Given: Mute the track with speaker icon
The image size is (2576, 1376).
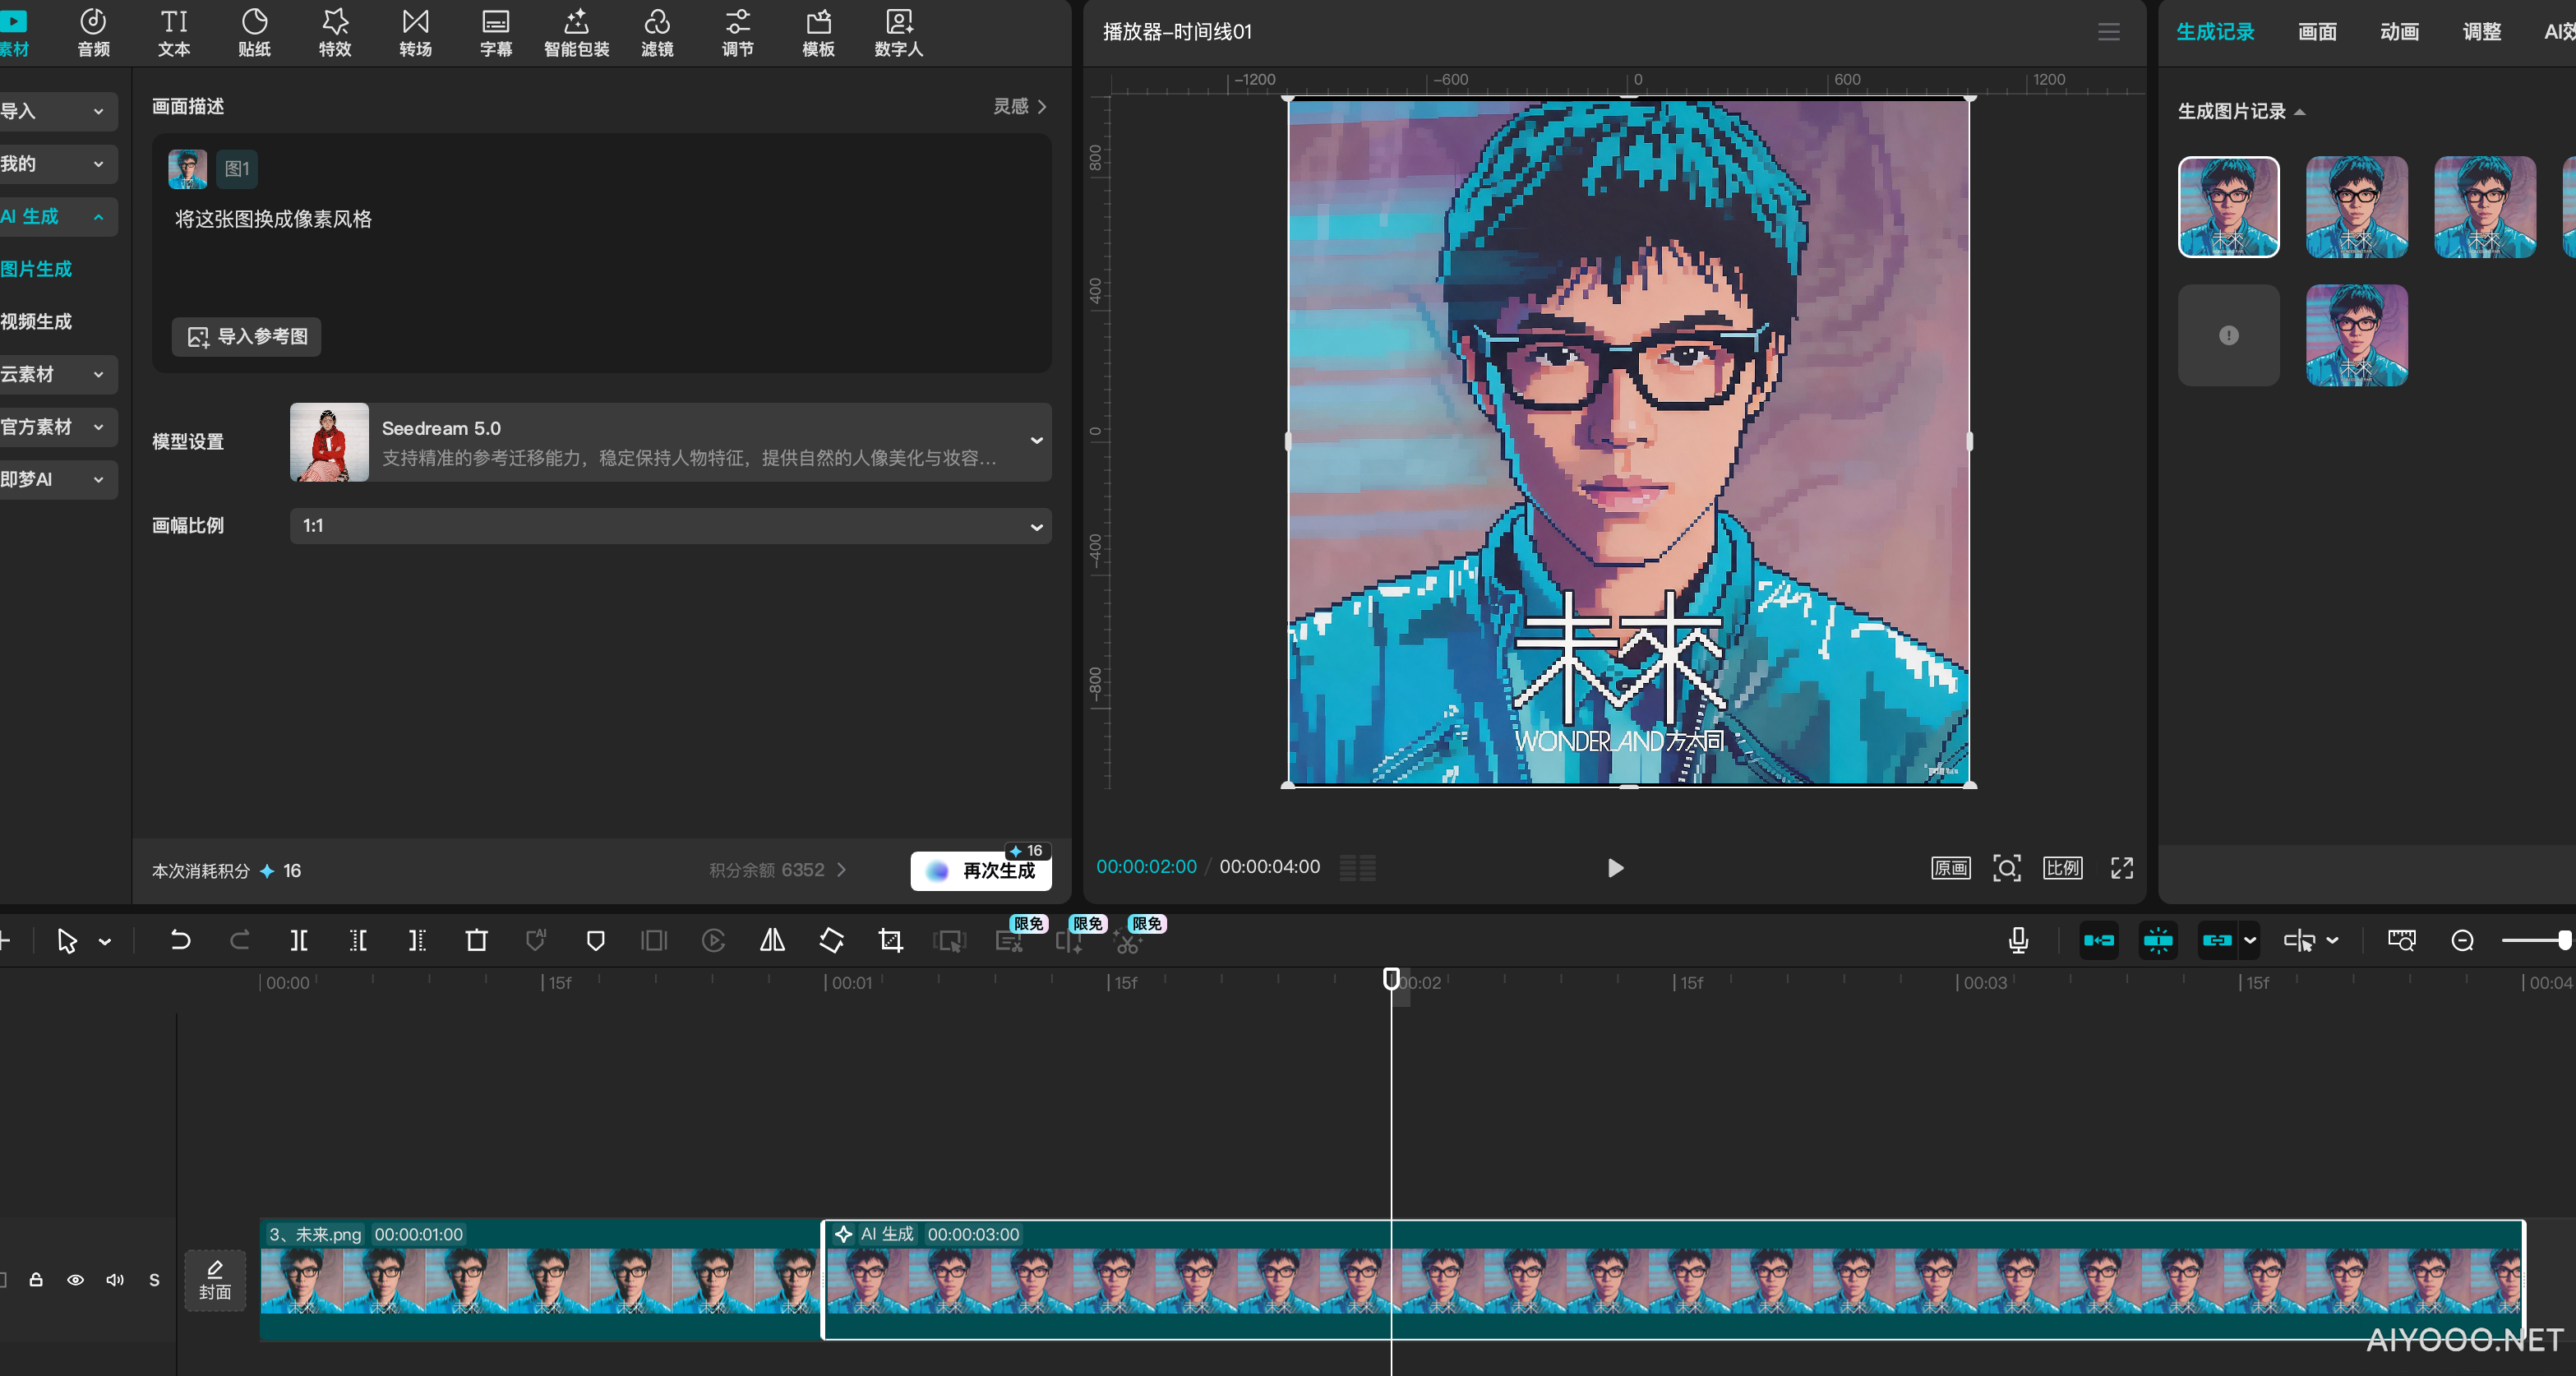Looking at the screenshot, I should point(115,1280).
